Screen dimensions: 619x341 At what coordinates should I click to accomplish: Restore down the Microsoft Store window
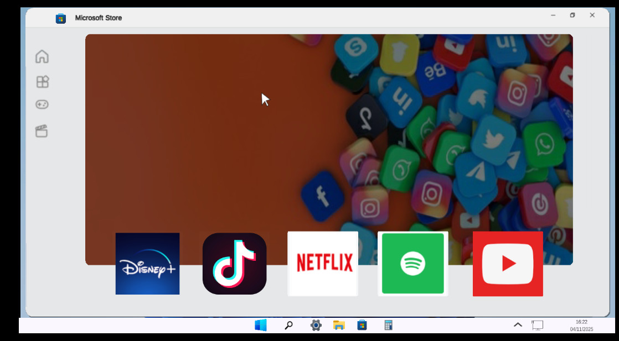572,15
